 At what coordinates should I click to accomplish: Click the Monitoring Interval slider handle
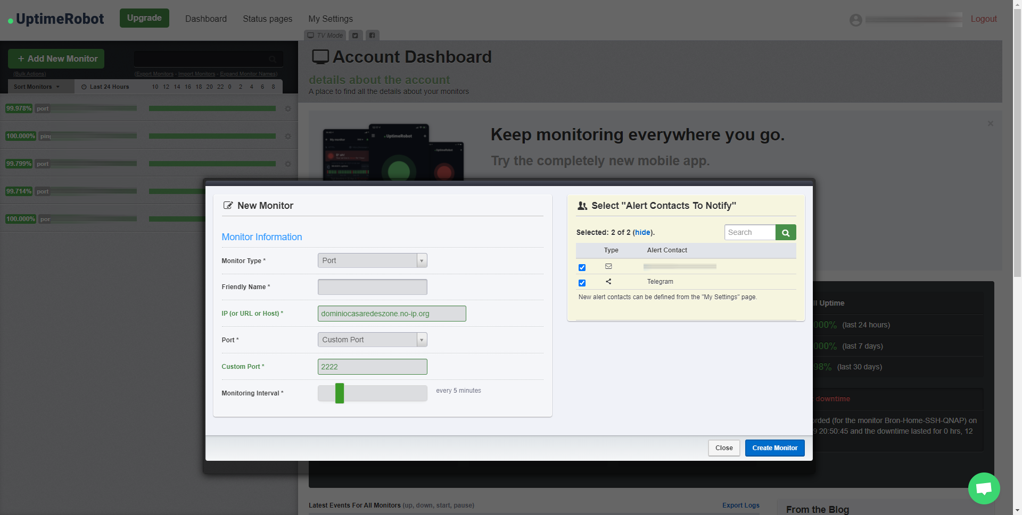pyautogui.click(x=340, y=393)
